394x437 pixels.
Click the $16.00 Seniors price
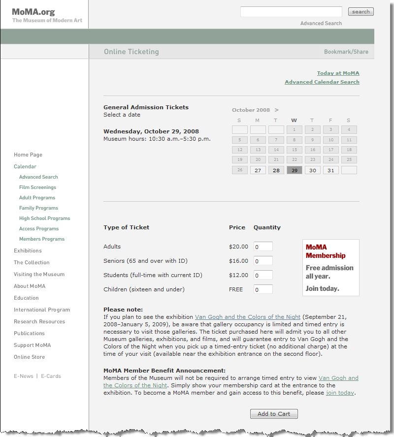click(238, 261)
